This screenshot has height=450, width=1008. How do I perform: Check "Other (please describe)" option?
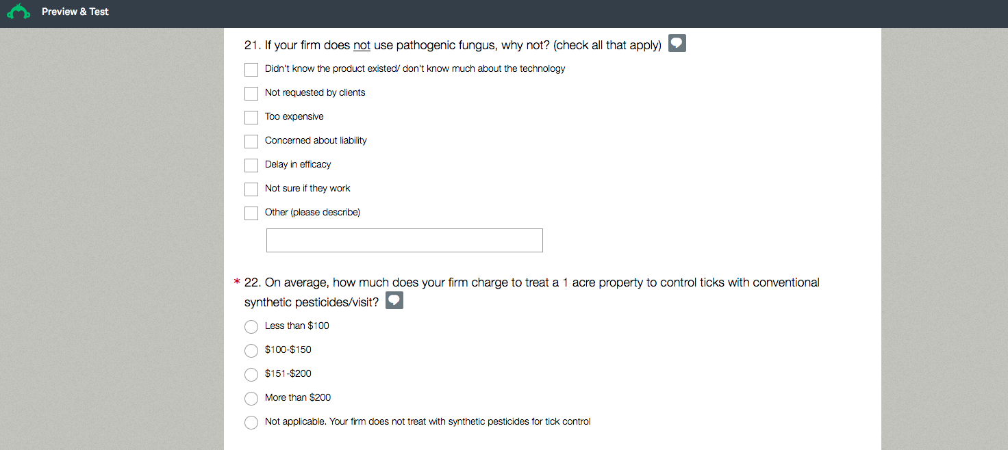tap(251, 213)
